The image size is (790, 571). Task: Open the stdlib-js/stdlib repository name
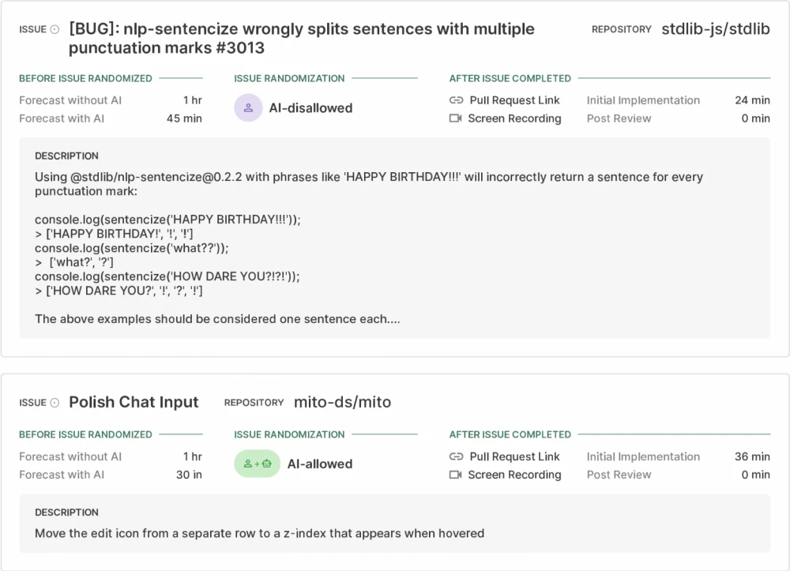pyautogui.click(x=715, y=29)
